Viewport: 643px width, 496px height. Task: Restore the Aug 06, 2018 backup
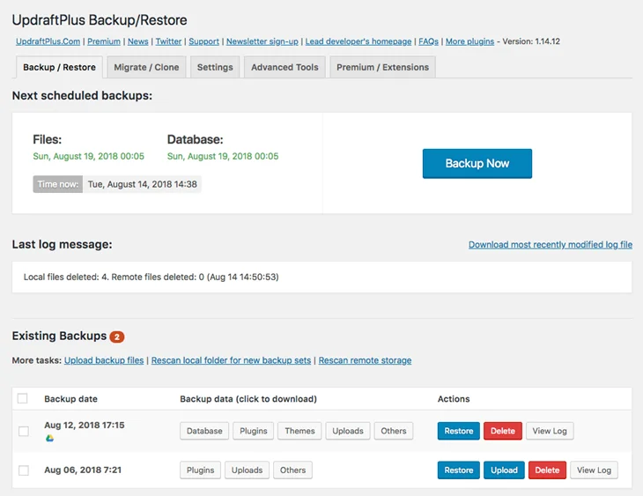coord(458,470)
